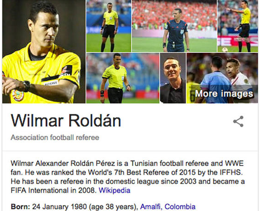Click the football in the top-right photo
The width and height of the screenshot is (260, 211).
click(225, 50)
